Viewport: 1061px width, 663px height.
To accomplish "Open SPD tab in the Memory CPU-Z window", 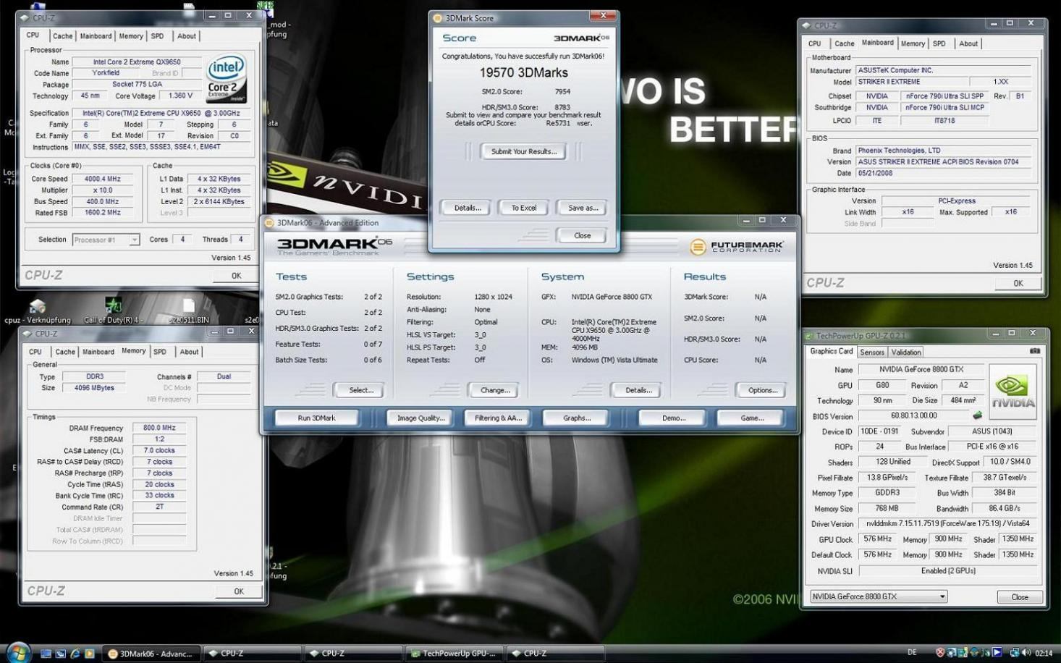I will (160, 352).
